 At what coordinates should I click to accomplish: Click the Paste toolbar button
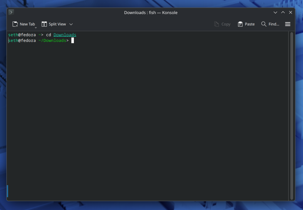[246, 24]
